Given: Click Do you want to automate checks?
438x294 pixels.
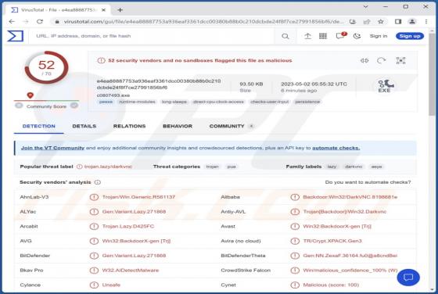Looking at the screenshot, I should 368,182.
